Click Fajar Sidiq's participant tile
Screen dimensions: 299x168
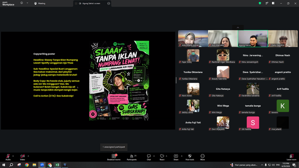(x=193, y=56)
